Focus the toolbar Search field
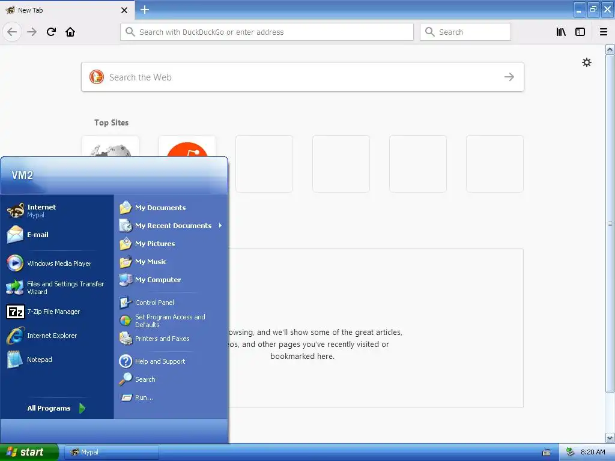Screen dimensions: 615x461 pyautogui.click(x=465, y=32)
